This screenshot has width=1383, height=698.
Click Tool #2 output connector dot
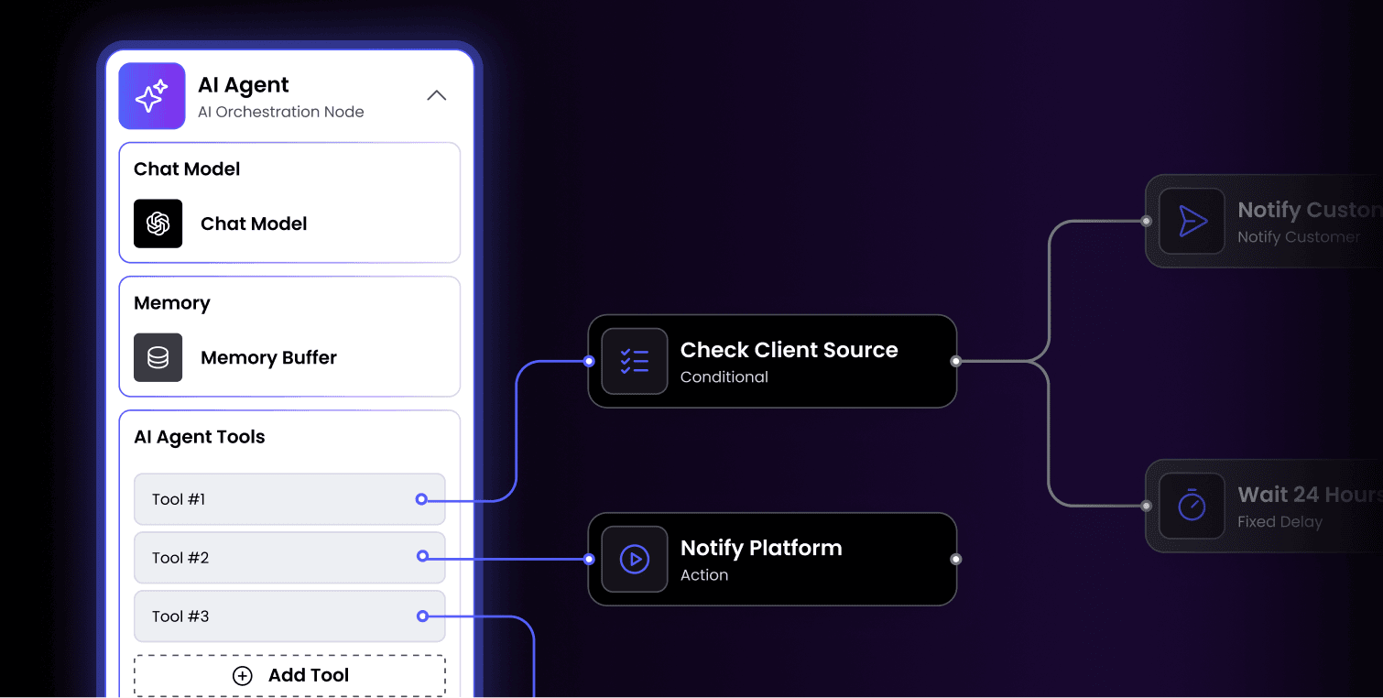(x=422, y=556)
